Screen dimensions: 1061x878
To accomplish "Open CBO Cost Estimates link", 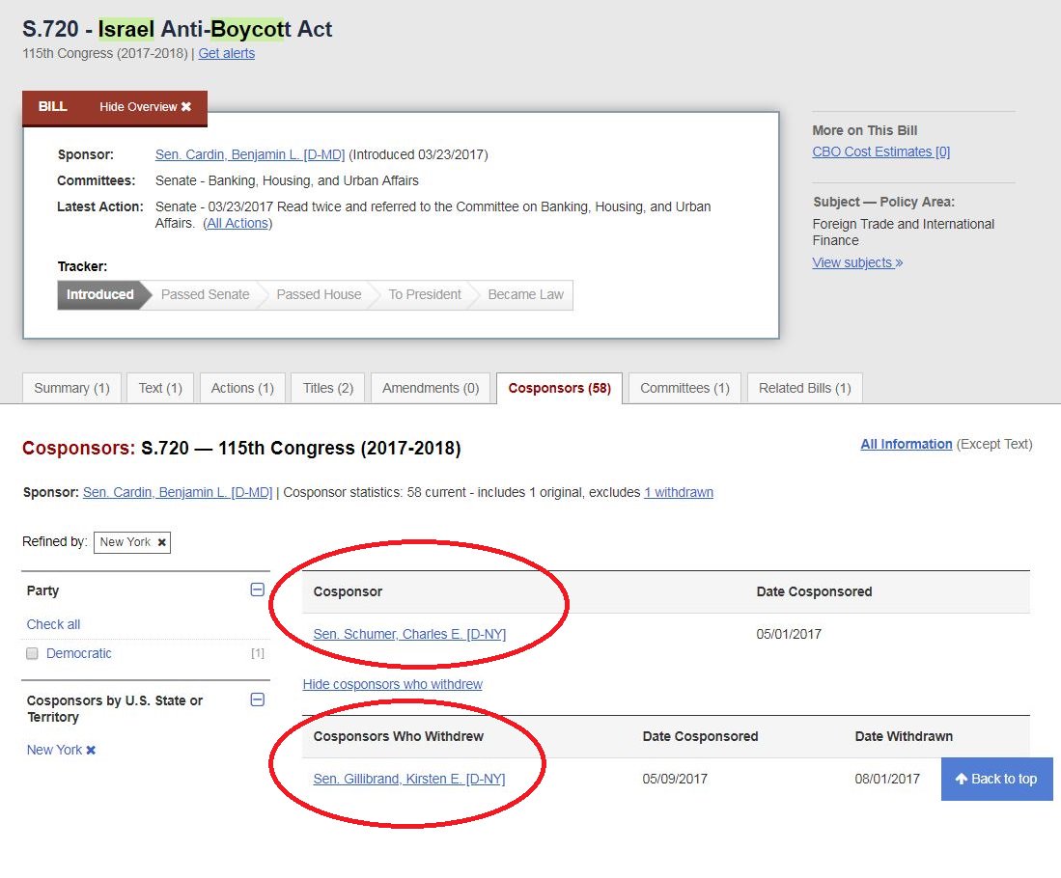I will click(881, 151).
